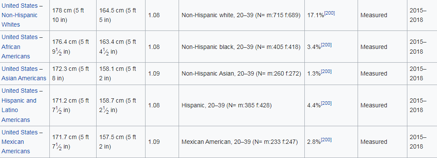437x158 pixels.
Task: Open the United States – Mexican Americans link
Action: [22, 142]
